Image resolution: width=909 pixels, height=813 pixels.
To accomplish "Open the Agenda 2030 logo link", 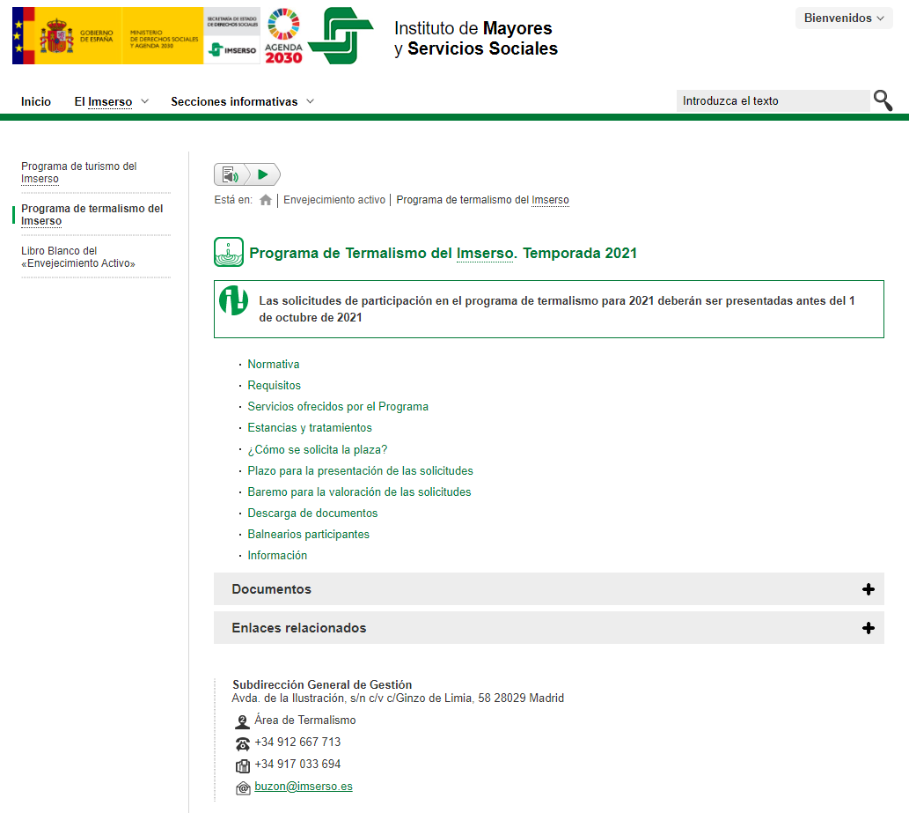I will [283, 36].
